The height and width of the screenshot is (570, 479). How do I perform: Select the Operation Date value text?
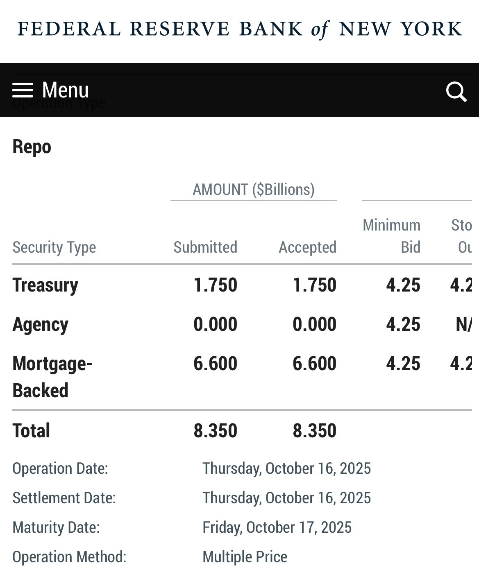tap(287, 468)
